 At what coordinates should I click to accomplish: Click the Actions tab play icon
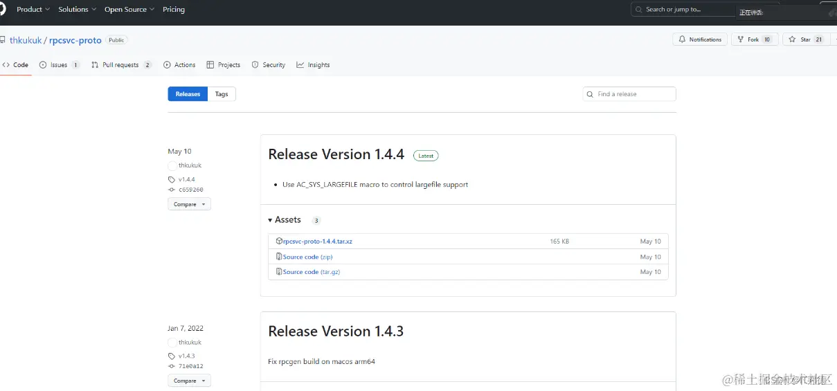(x=167, y=65)
